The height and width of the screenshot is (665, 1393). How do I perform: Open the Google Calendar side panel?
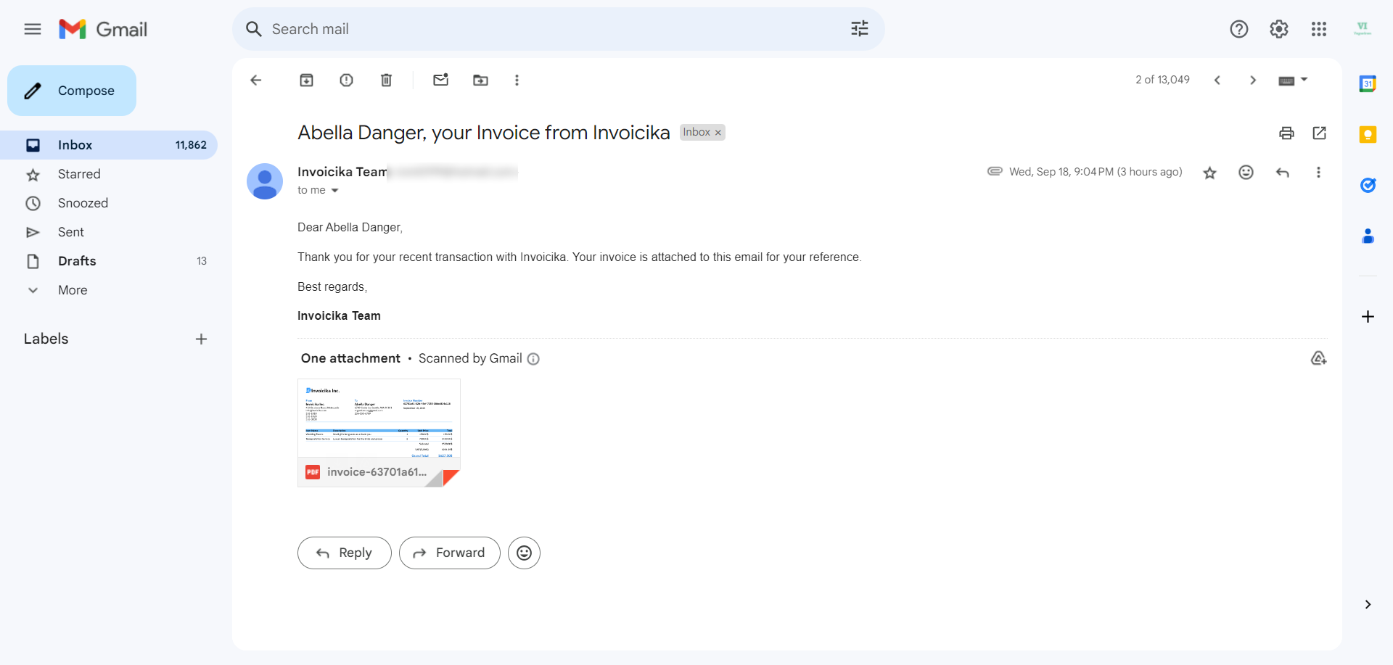(x=1368, y=83)
